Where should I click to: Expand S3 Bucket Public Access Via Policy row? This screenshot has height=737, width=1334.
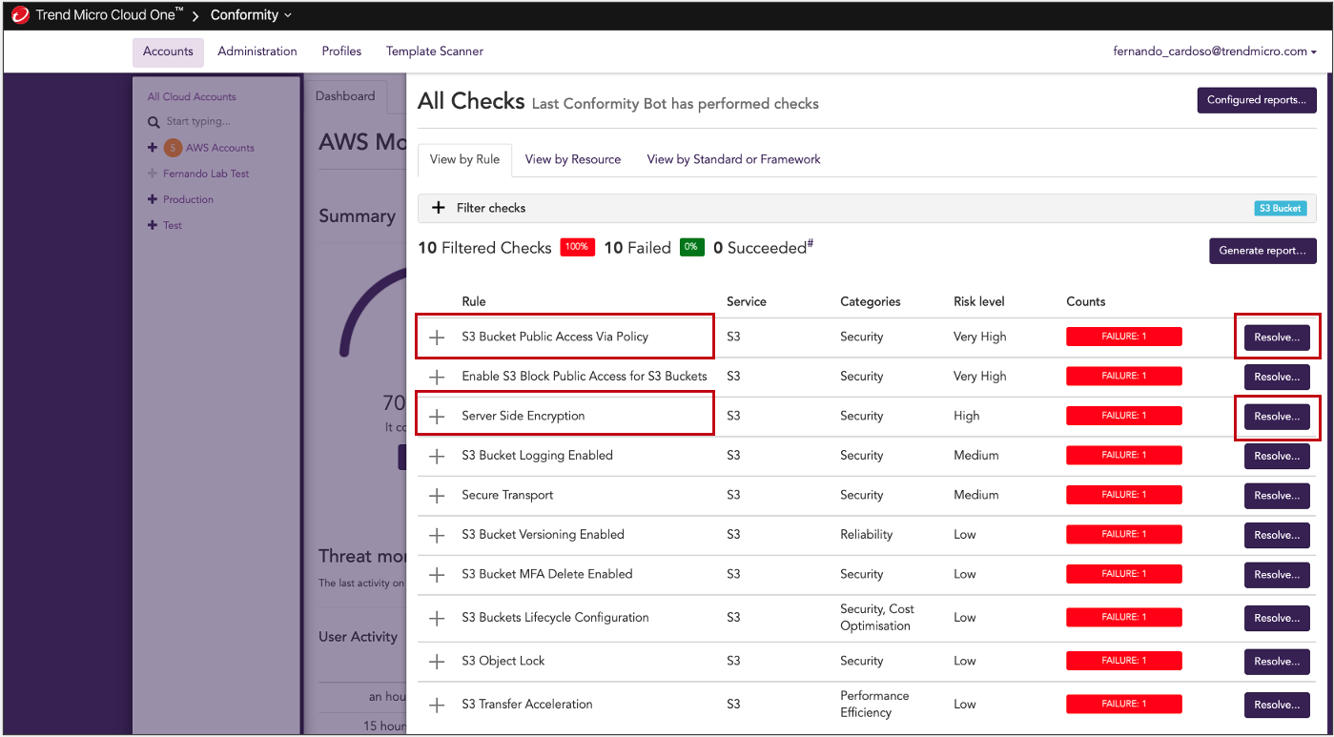437,338
